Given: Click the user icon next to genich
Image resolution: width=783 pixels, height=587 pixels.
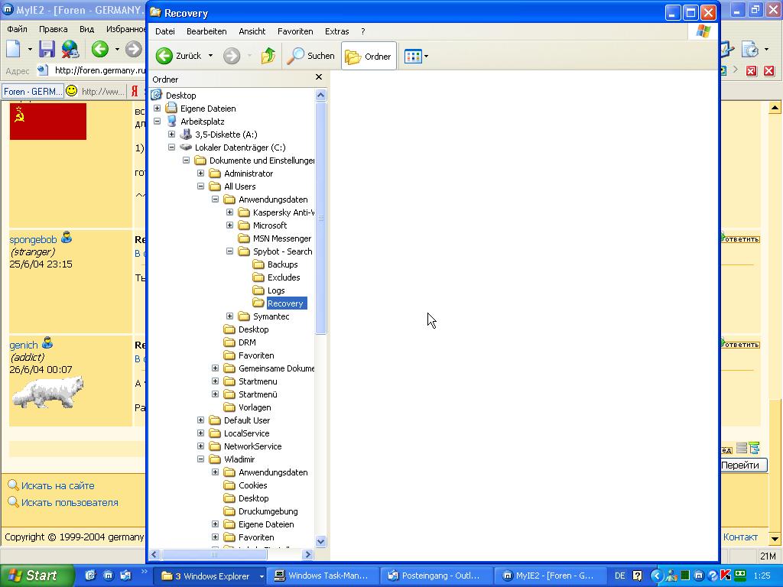Looking at the screenshot, I should click(47, 343).
